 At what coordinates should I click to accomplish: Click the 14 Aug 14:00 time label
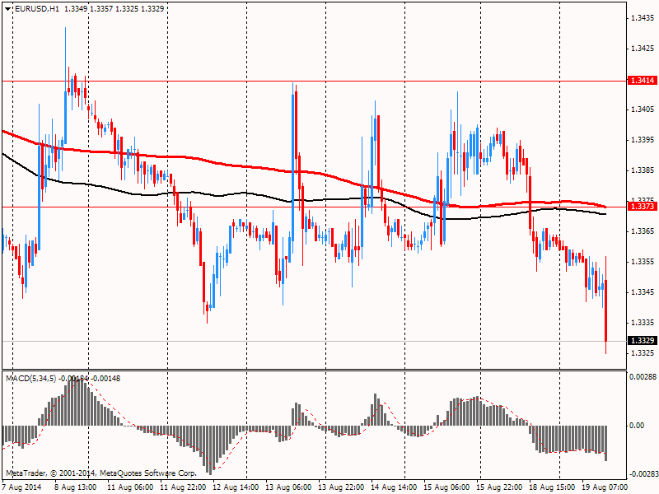[394, 487]
